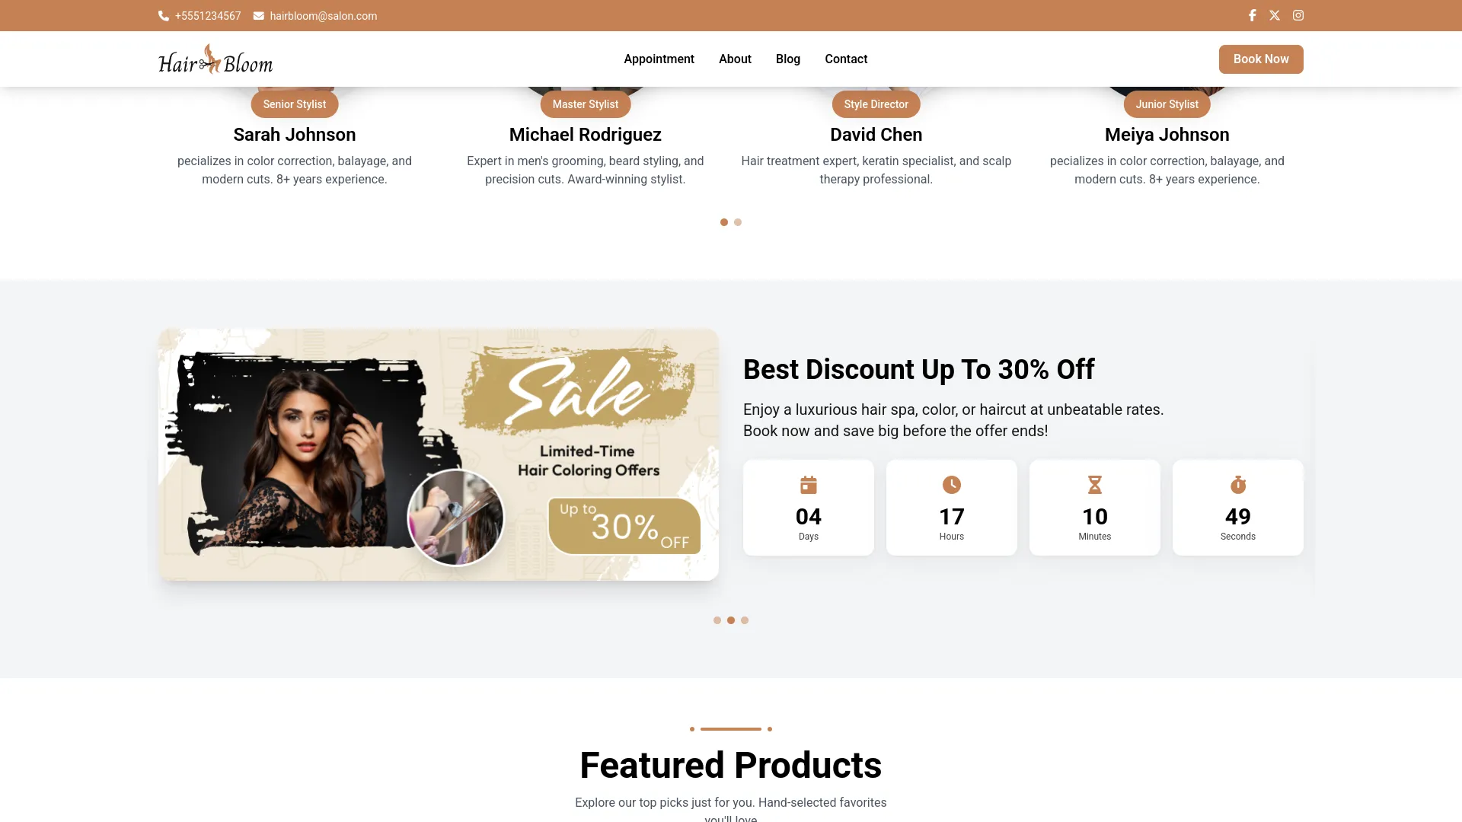This screenshot has height=822, width=1462.
Task: Click the envelope email icon
Action: 259,16
